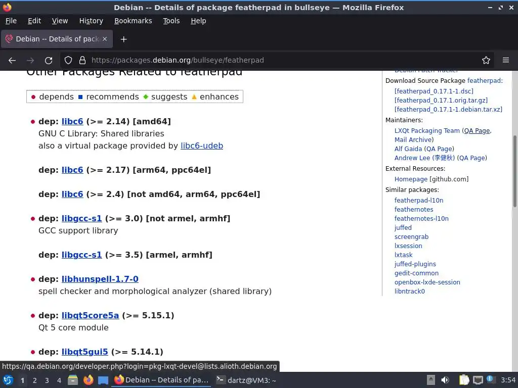The width and height of the screenshot is (518, 388).
Task: Open the Homepage github link
Action: pyautogui.click(x=411, y=179)
